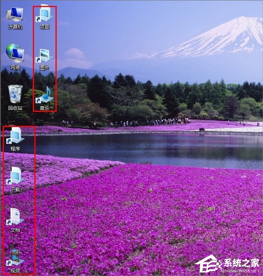Viewport: 263px width, 276px height.
Task: Click the 程序 label text
Action: tap(15, 149)
